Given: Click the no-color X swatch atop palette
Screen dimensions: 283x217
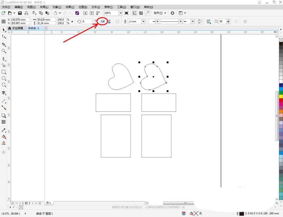Looking at the screenshot, I should [281, 40].
